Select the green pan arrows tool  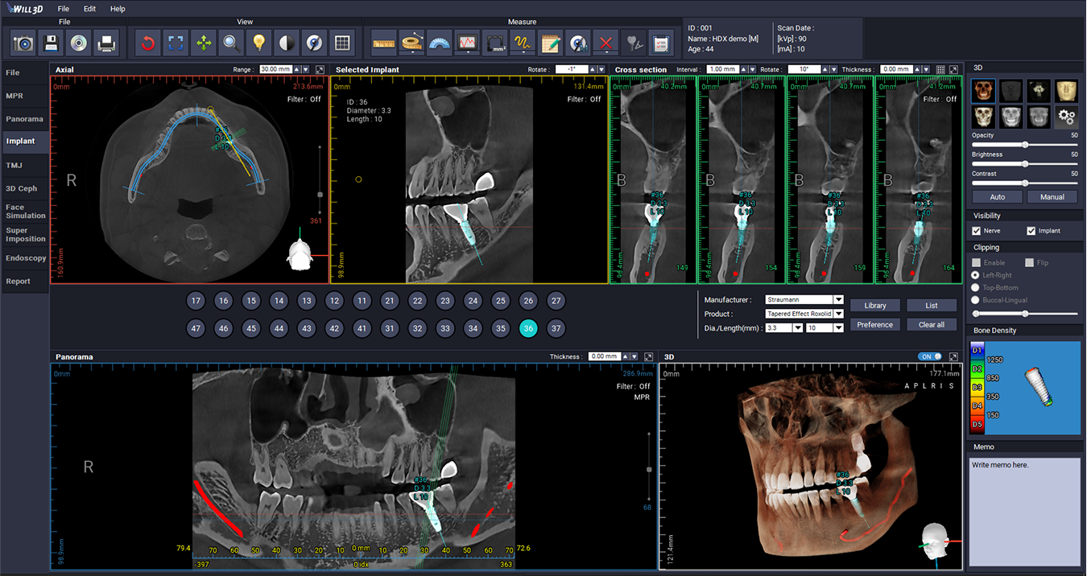coord(203,43)
